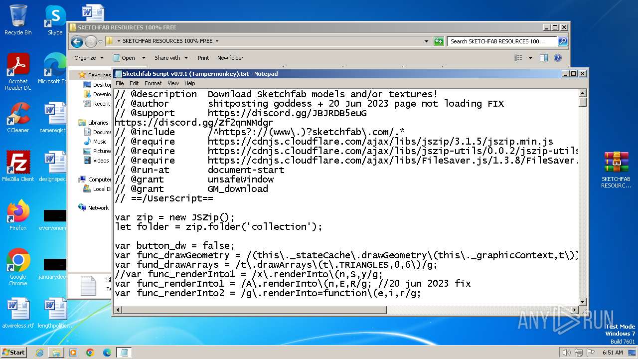Open the Microsoft Edge desktop shortcut
This screenshot has width=638, height=359.
click(x=54, y=69)
